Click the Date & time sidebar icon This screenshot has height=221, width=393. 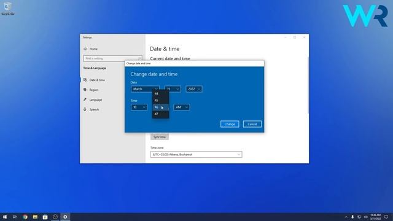tap(85, 80)
